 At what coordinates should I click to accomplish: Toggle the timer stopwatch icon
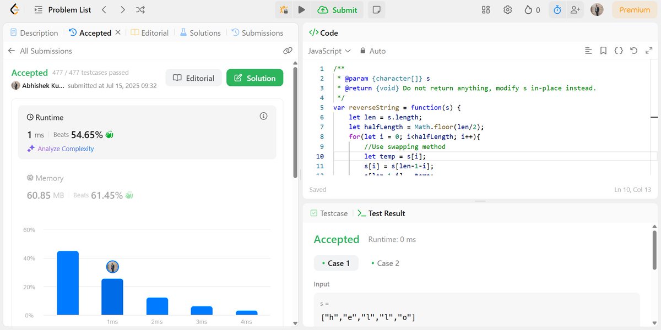(x=557, y=10)
